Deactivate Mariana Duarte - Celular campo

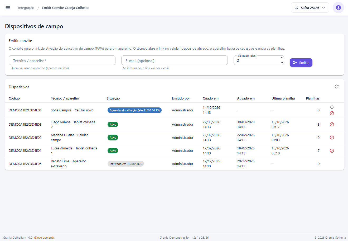(332, 138)
